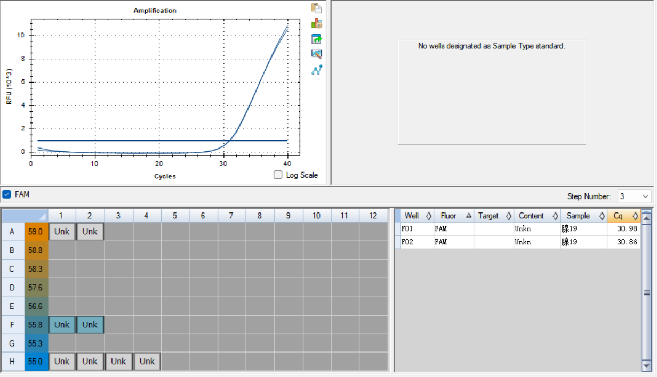Select well H2 labeled Unk

click(x=90, y=361)
